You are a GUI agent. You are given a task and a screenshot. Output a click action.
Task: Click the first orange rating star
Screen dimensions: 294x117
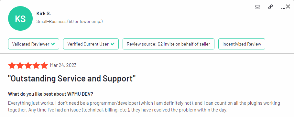12,65
